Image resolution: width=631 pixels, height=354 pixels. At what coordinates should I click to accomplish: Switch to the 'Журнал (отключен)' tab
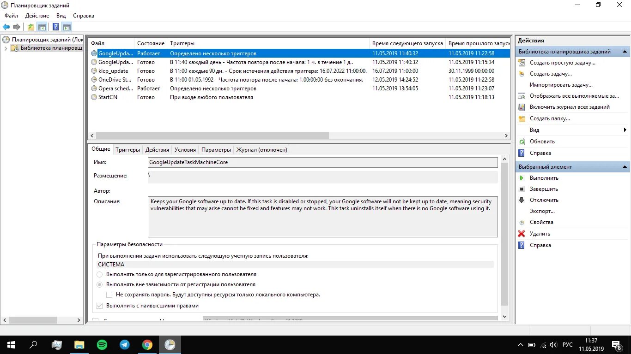point(262,150)
